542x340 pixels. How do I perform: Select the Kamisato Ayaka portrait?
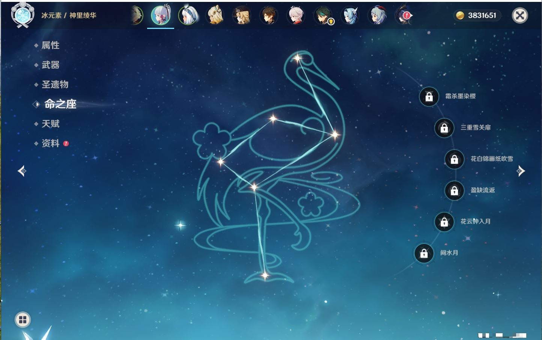(161, 15)
